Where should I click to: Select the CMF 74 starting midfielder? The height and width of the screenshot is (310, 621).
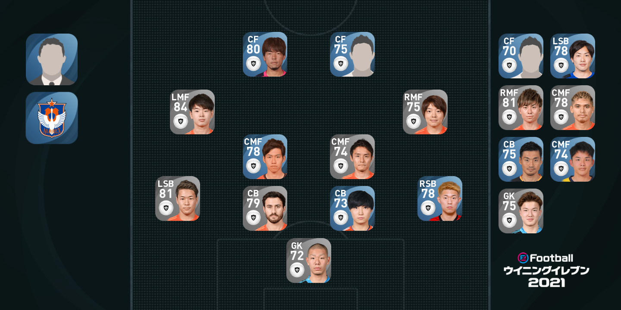pyautogui.click(x=352, y=157)
